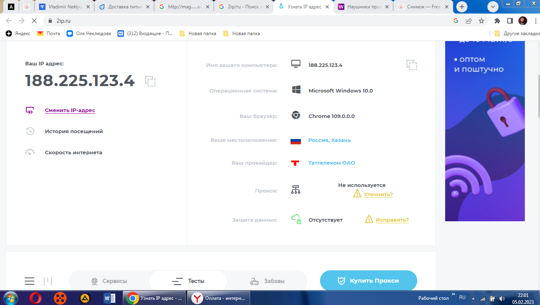Toggle the Chrome side panel
The height and width of the screenshot is (305, 540).
pyautogui.click(x=510, y=21)
